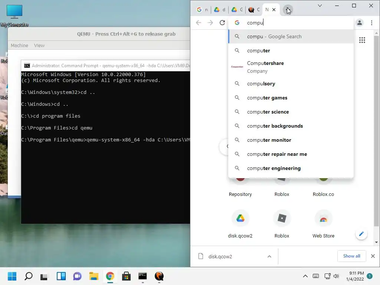380x285 pixels.
Task: Open the Chrome profile avatar icon
Action: click(360, 23)
